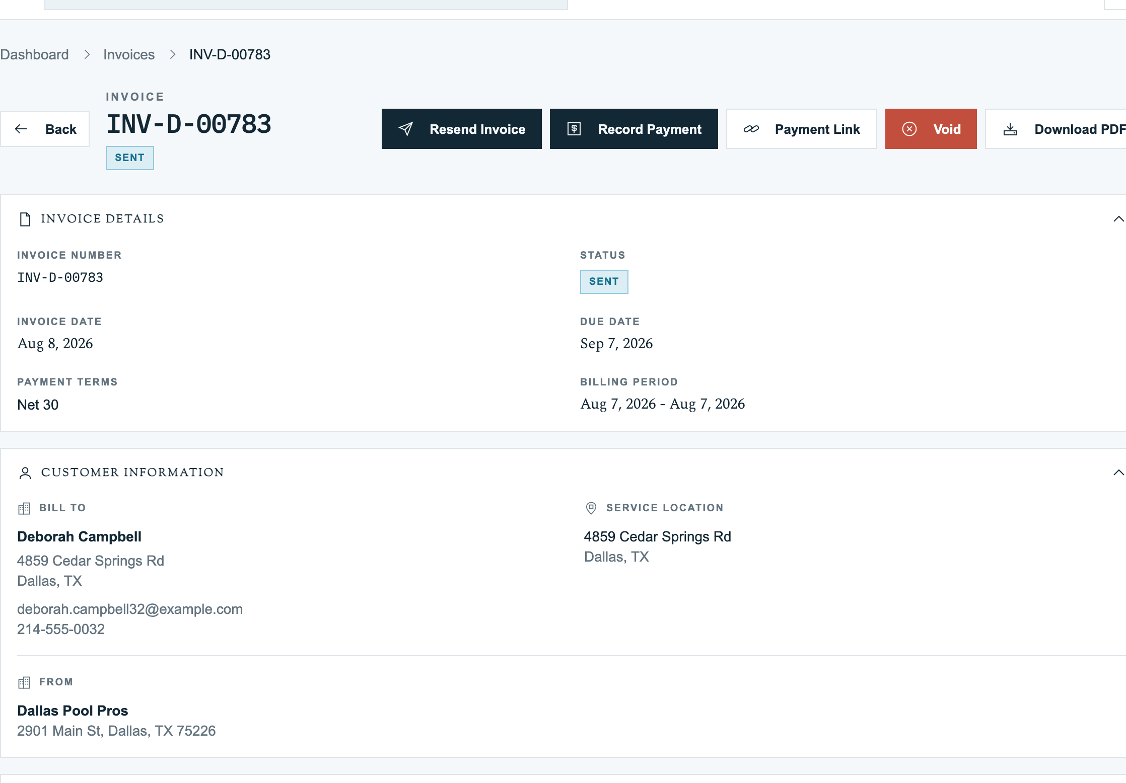Click the customer name Deborah Campbell

coord(79,536)
